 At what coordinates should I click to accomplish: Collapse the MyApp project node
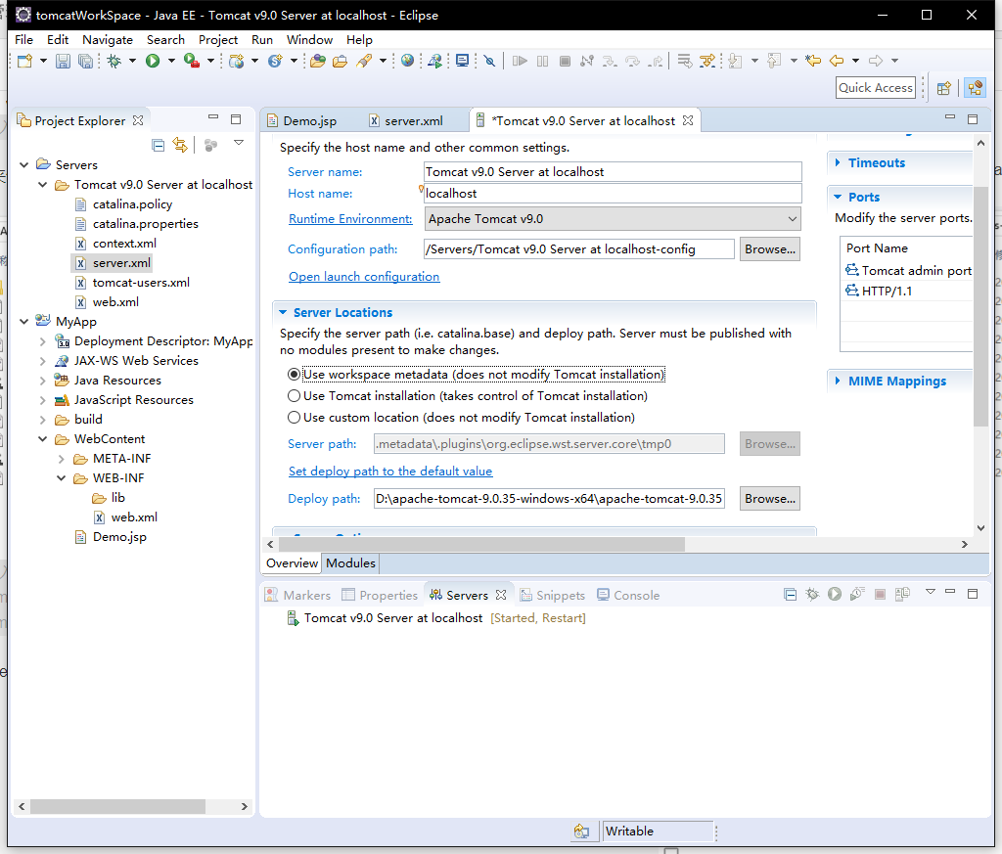[x=24, y=321]
